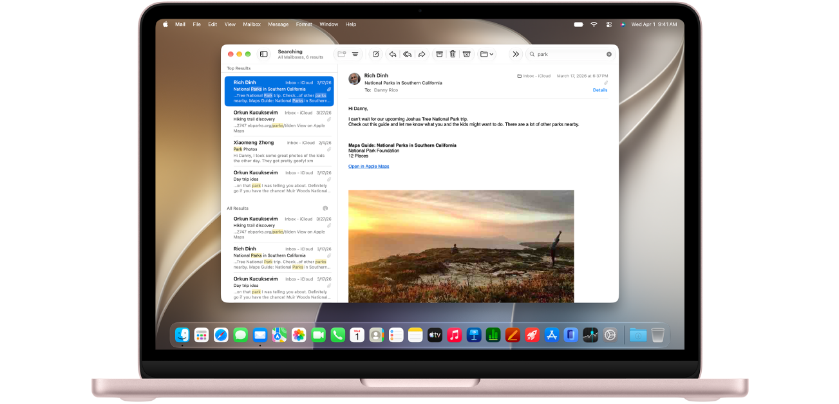This screenshot has height=404, width=839.
Task: Open the Mail menu
Action: pos(180,24)
